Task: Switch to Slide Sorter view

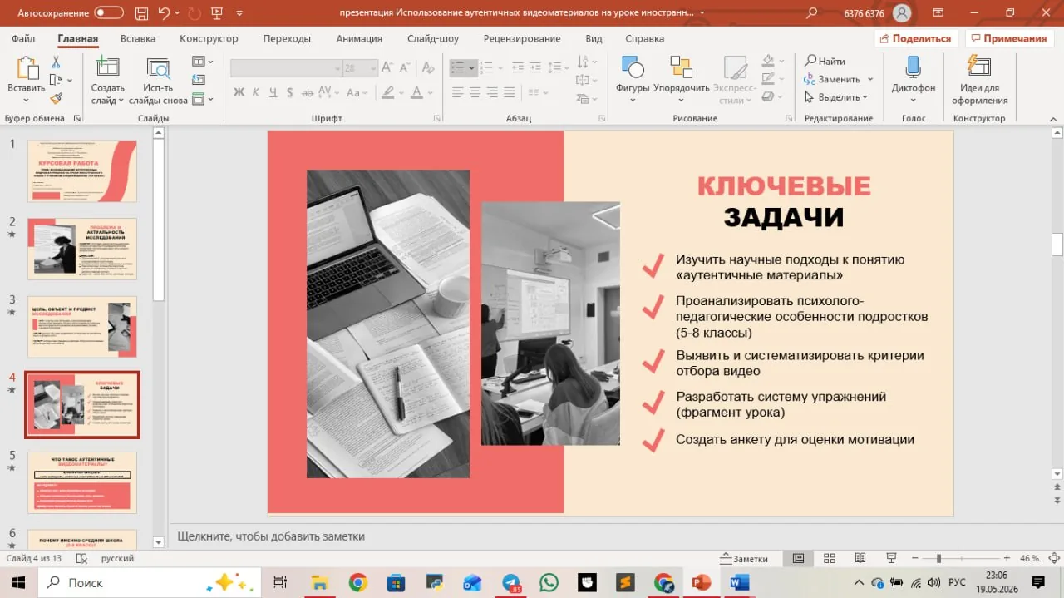Action: click(x=829, y=558)
